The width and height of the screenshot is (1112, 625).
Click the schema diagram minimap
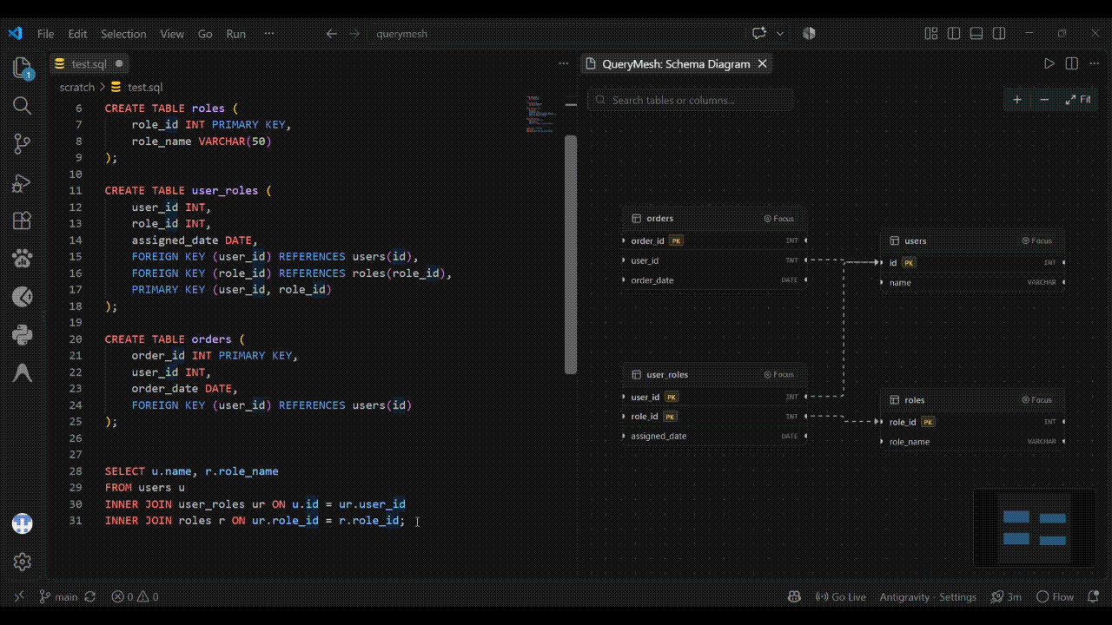(x=1034, y=528)
